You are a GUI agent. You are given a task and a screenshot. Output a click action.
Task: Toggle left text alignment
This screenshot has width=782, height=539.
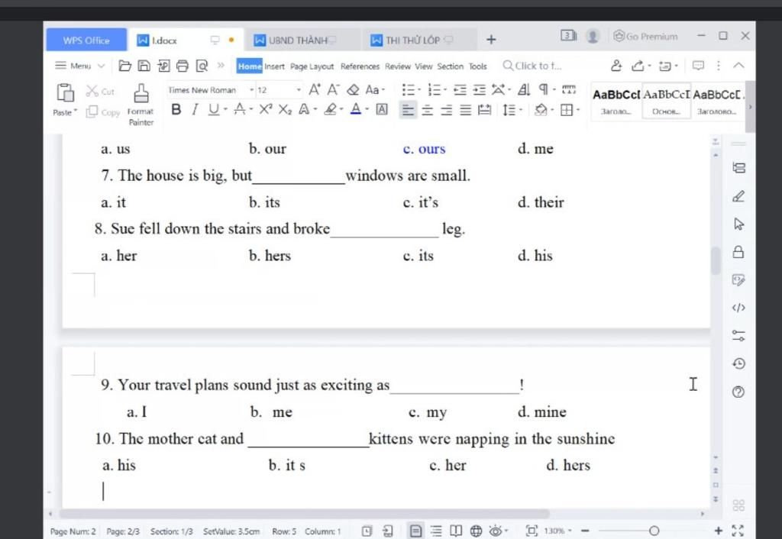(408, 110)
